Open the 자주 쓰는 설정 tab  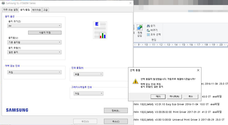11,10
